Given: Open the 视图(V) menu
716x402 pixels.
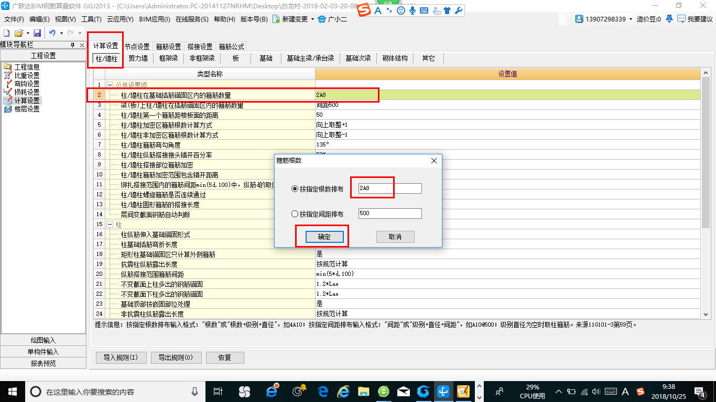Looking at the screenshot, I should 66,19.
